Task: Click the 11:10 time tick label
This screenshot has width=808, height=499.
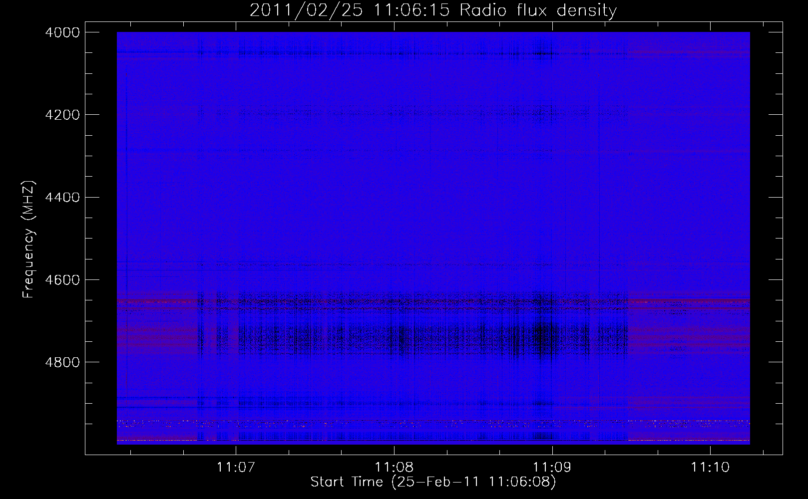Action: pos(710,468)
